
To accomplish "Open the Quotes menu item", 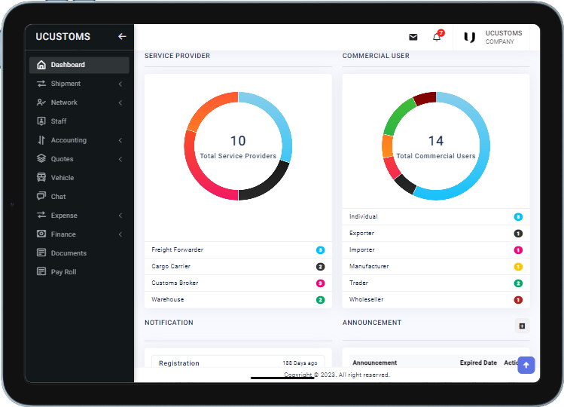I will point(62,159).
